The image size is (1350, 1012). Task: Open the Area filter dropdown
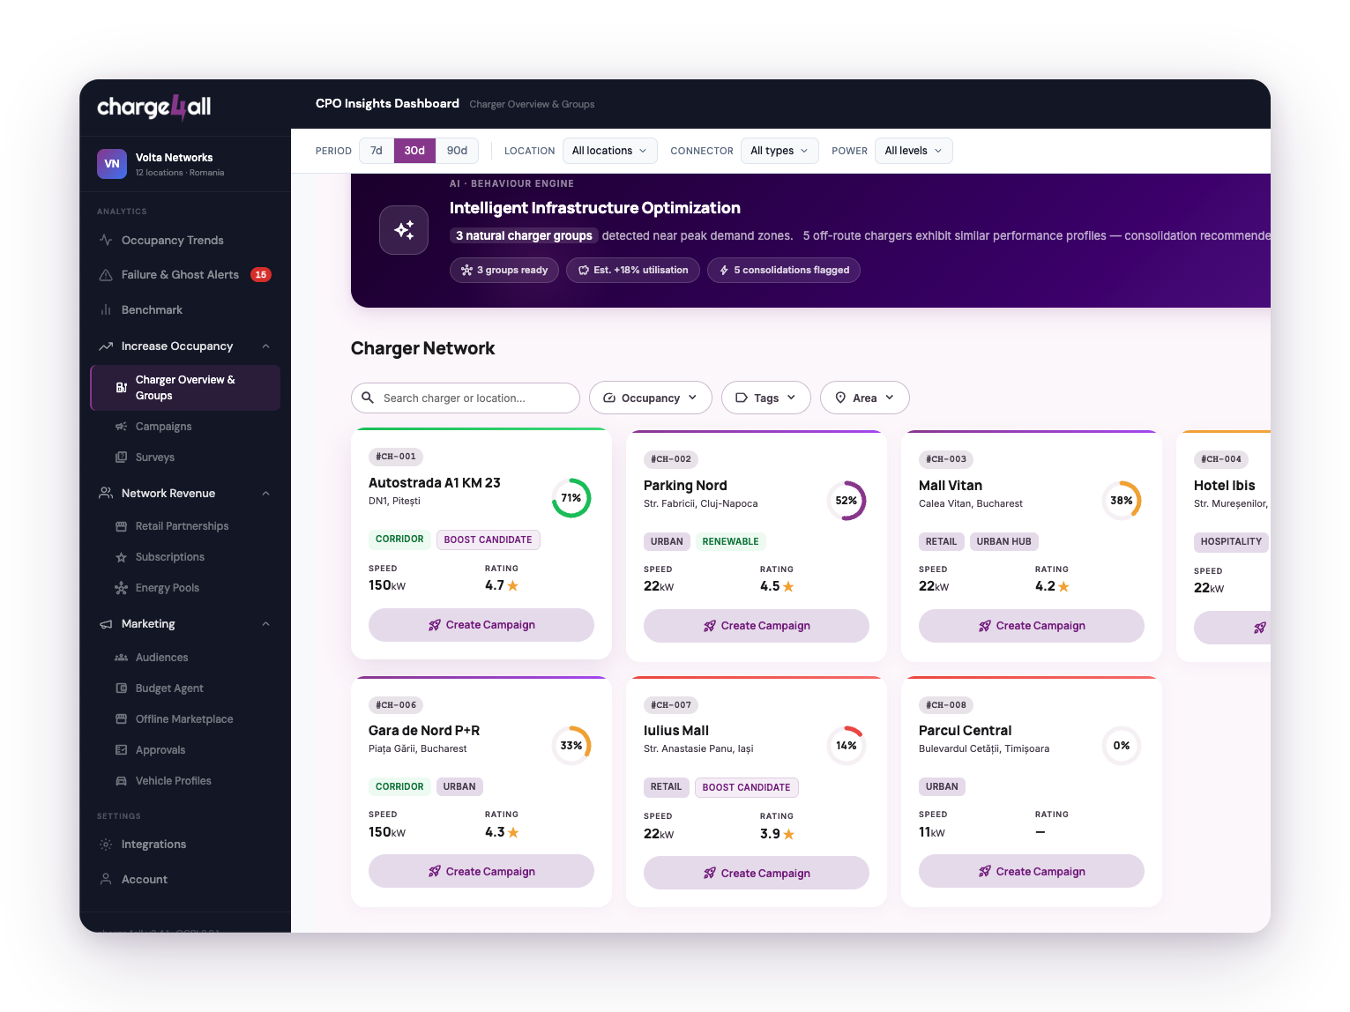pos(865,398)
